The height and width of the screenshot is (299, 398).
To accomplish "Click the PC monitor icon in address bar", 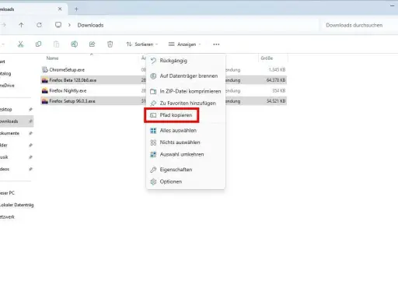I will click(x=58, y=25).
